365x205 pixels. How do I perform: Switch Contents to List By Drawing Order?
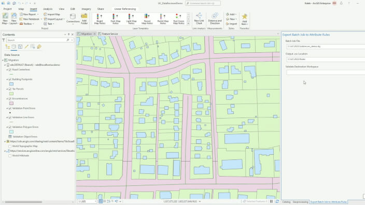(x=8, y=47)
